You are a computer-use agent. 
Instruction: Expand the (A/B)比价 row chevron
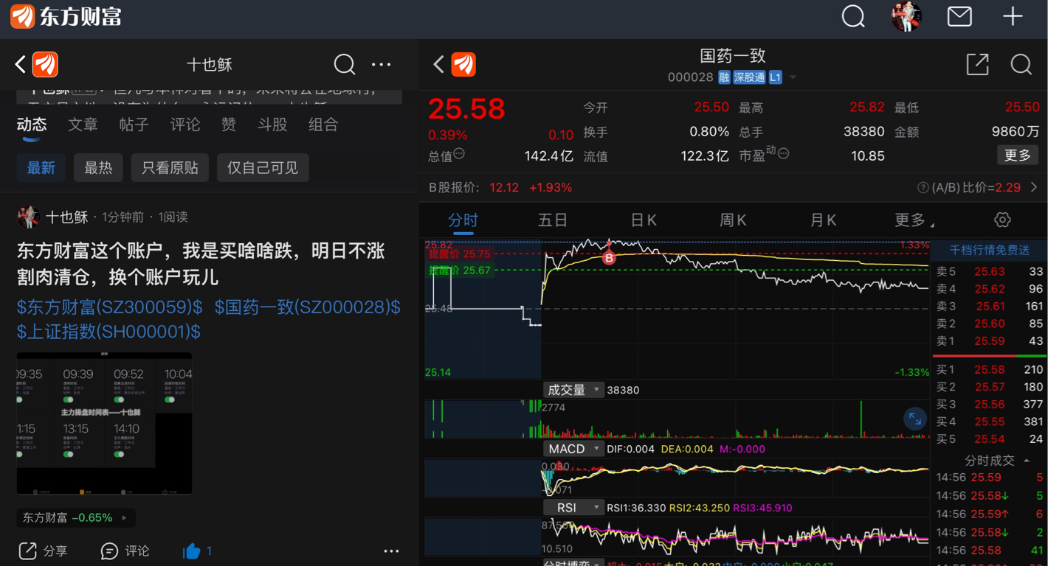(x=1034, y=188)
